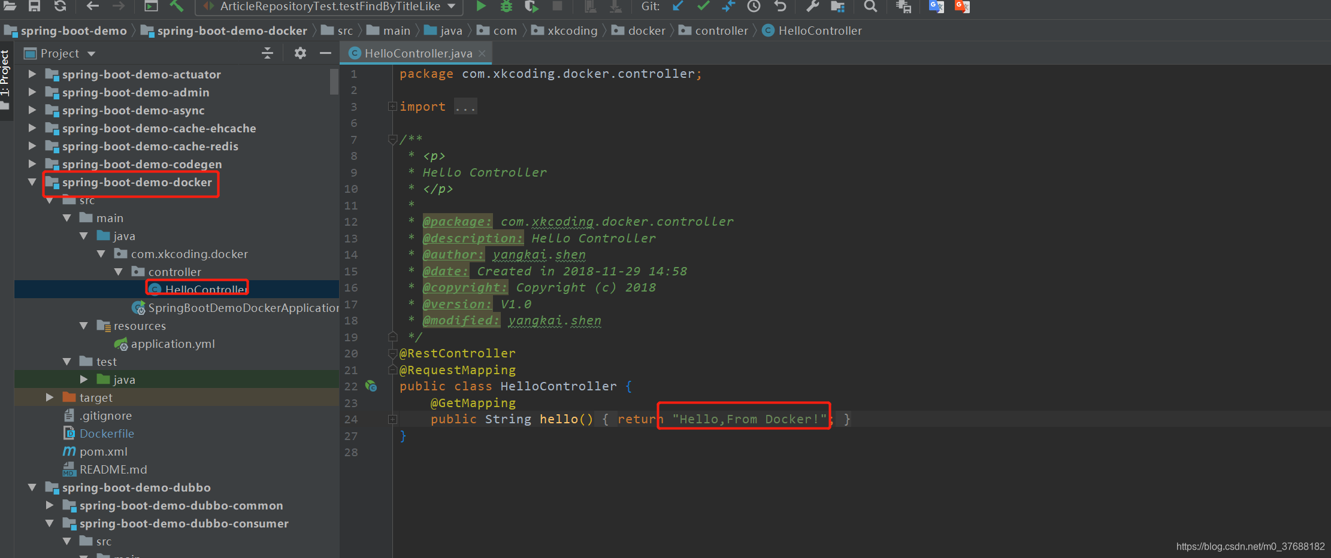Run with coverage shield icon
This screenshot has width=1331, height=558.
tap(531, 6)
